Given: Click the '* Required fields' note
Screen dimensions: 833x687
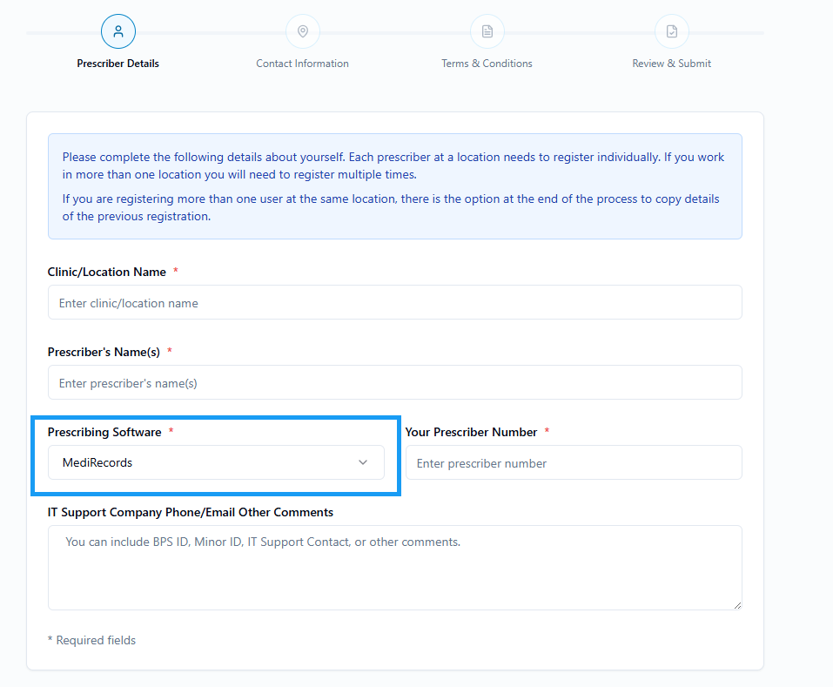Looking at the screenshot, I should pos(91,640).
